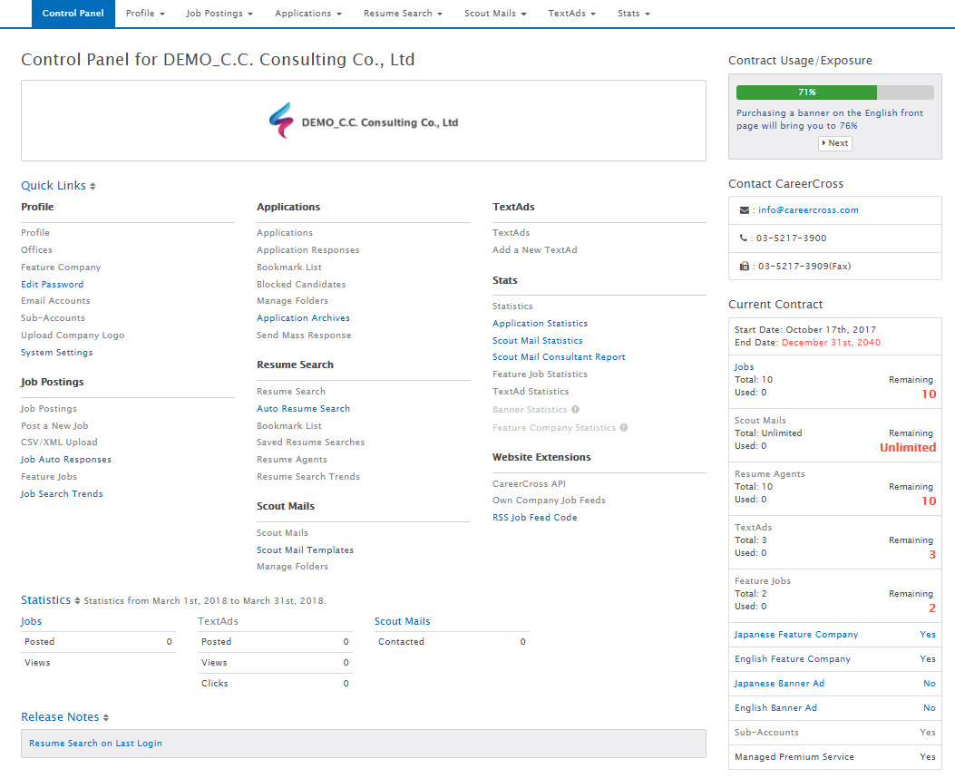Click the phone icon beside 03-5217-3900

743,238
